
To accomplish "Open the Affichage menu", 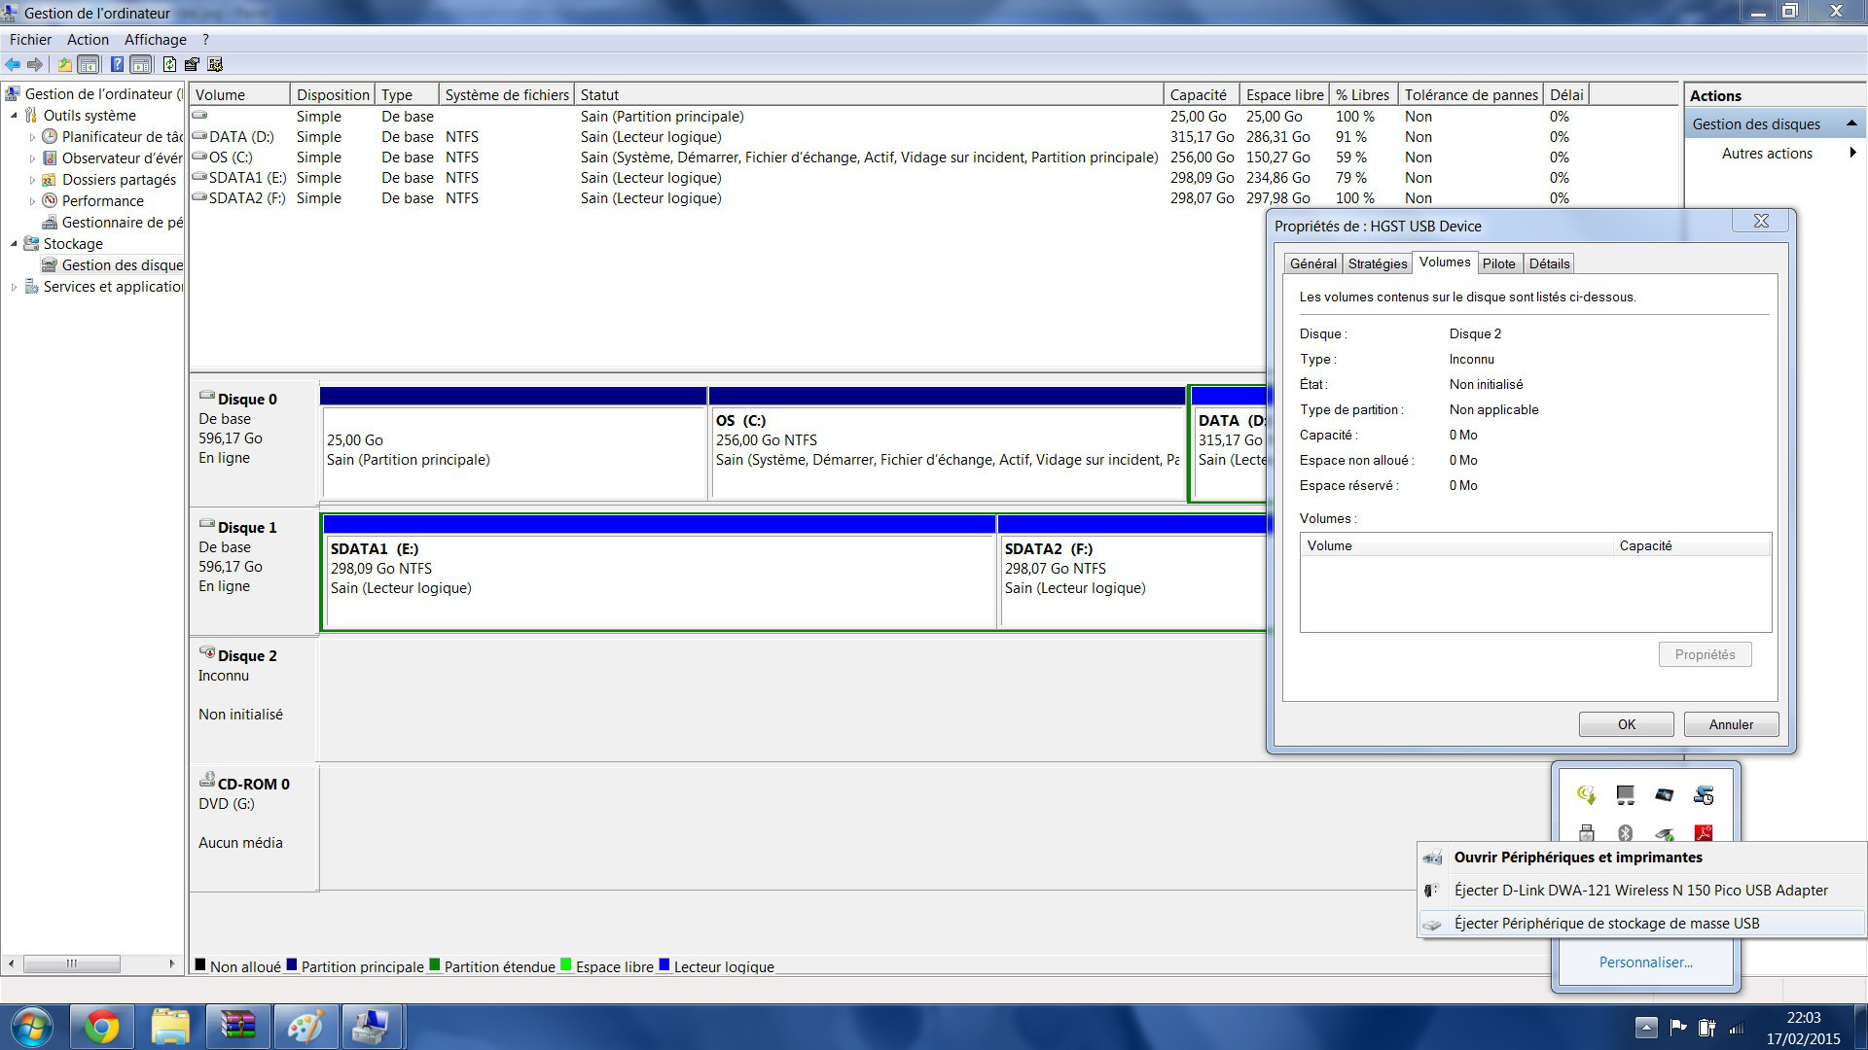I will point(155,40).
